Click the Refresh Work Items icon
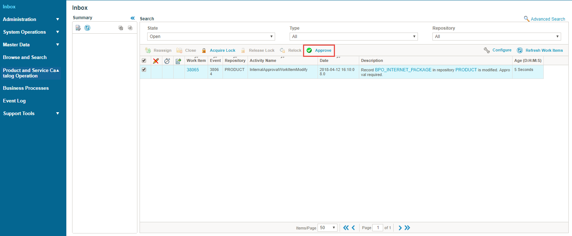 (x=520, y=50)
